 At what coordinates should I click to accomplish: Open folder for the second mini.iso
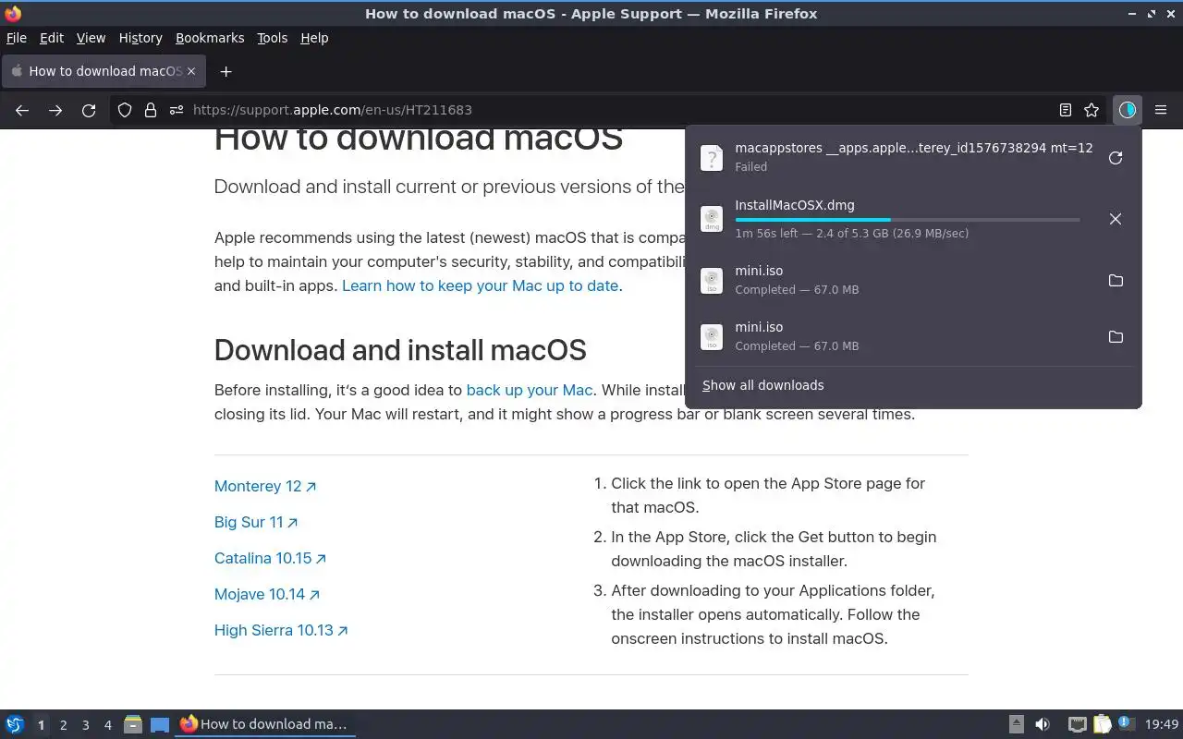coord(1116,336)
